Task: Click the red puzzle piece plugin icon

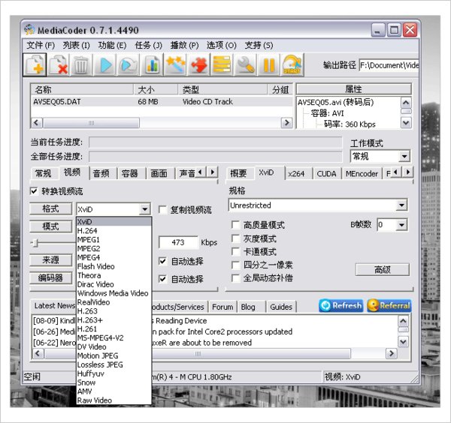Action: click(198, 65)
